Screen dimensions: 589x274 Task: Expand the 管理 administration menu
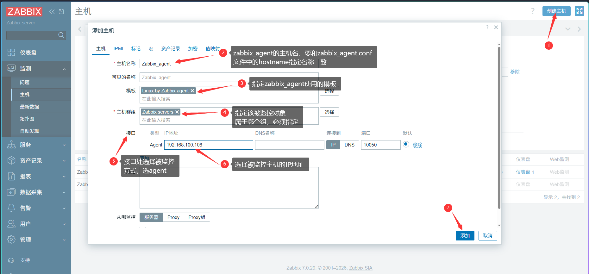click(35, 240)
